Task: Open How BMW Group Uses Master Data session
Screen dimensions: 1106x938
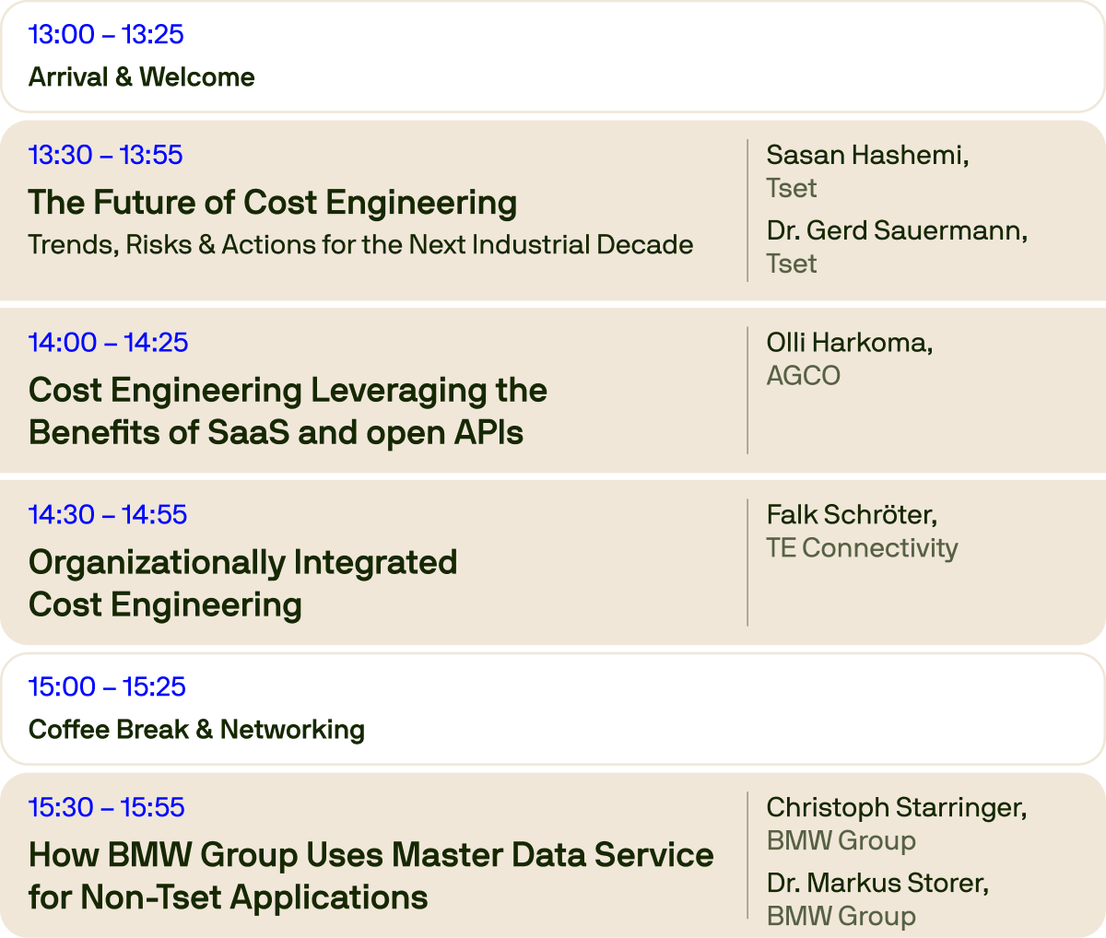Action: tap(371, 875)
